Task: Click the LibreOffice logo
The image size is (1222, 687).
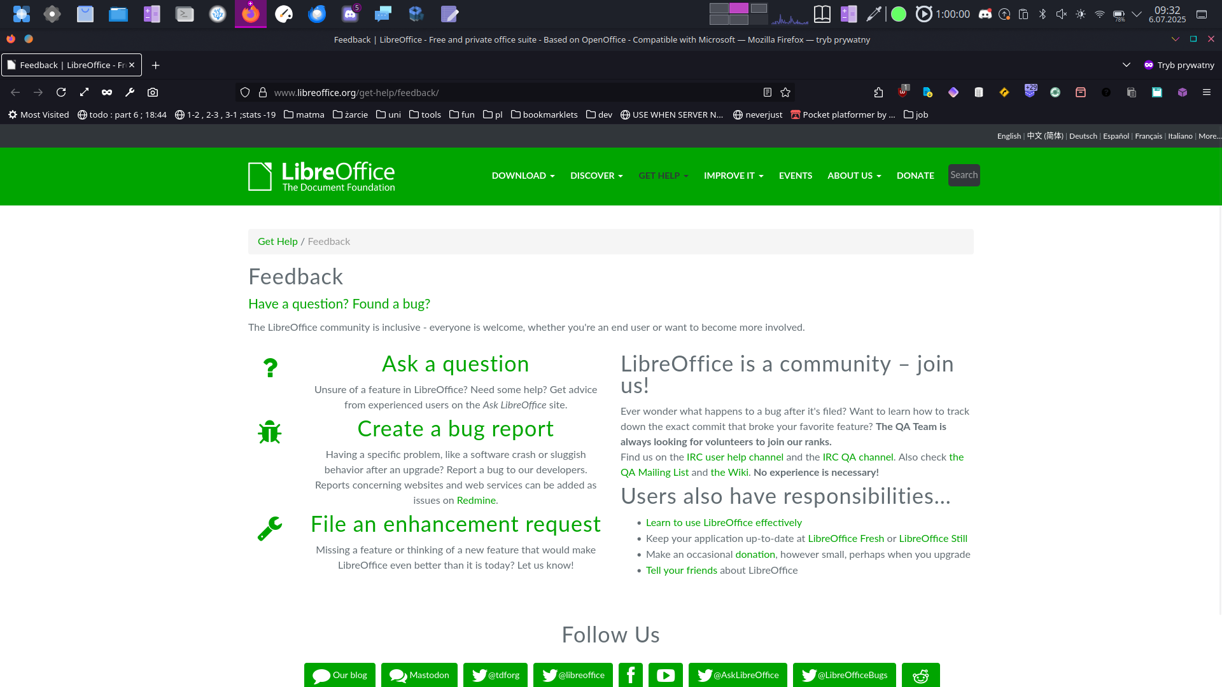Action: click(x=321, y=176)
